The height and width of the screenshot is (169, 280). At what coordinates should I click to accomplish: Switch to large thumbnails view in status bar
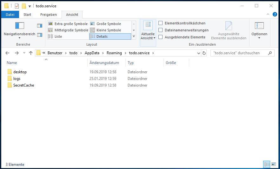click(x=274, y=164)
